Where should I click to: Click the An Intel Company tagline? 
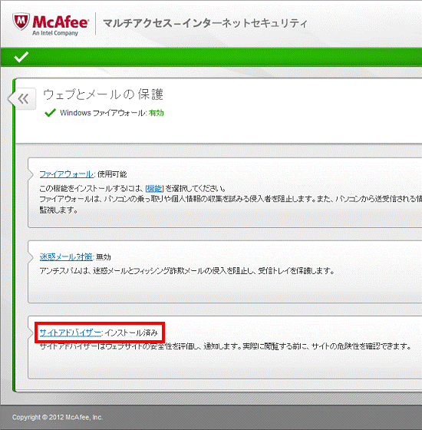(x=55, y=33)
